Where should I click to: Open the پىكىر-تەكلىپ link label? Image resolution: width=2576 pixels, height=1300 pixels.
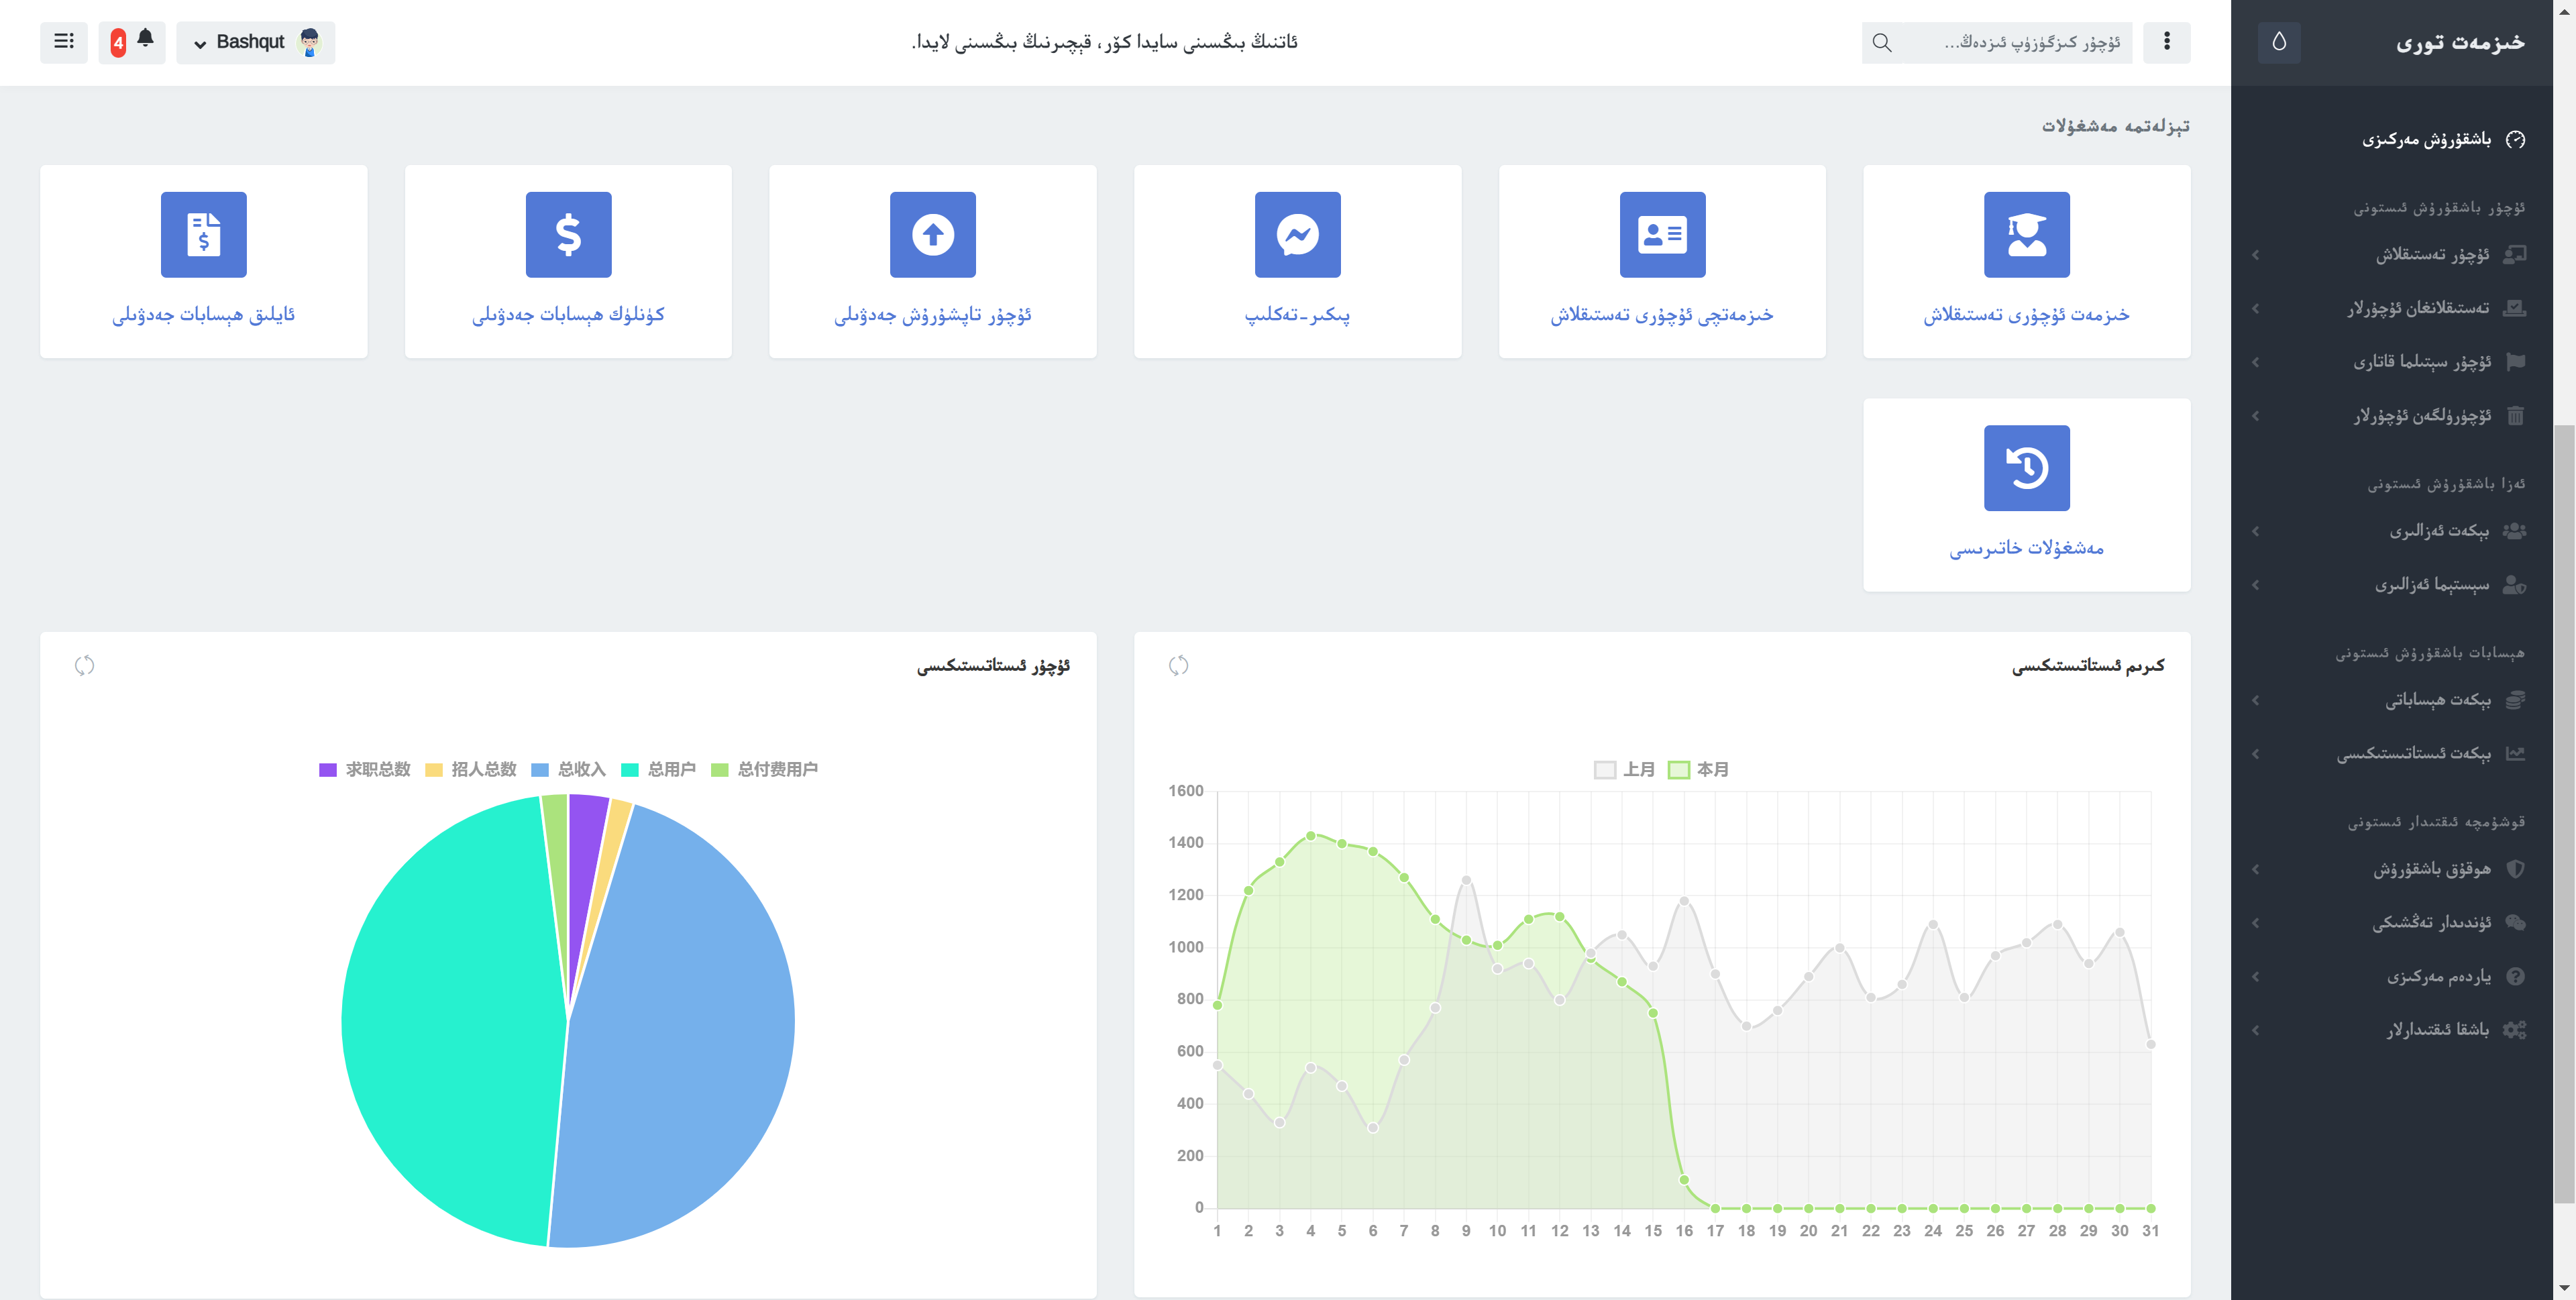click(1298, 314)
